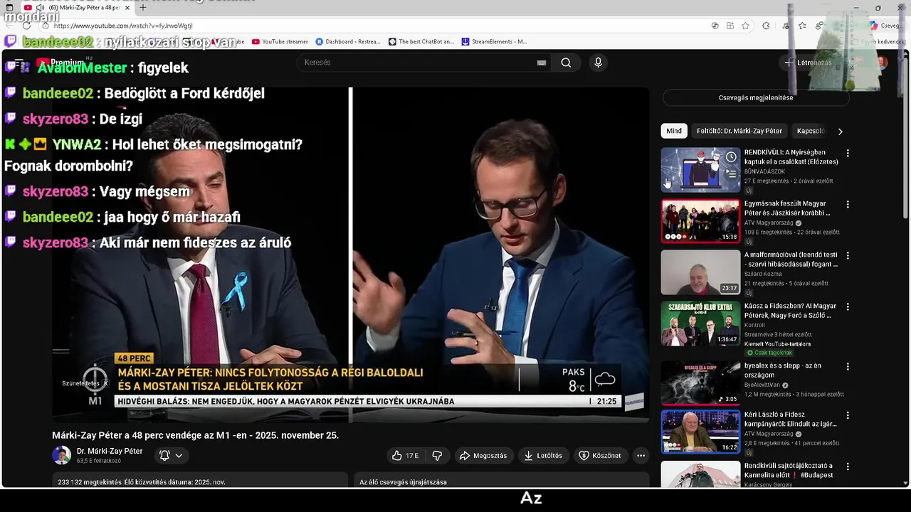Open the Extensions puzzle icon in browser toolbar
911x512 pixels.
tap(766, 26)
